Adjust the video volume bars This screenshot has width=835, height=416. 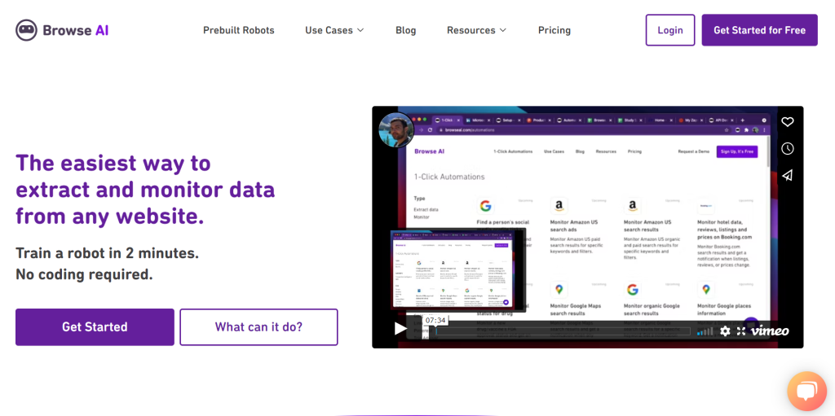coord(705,331)
